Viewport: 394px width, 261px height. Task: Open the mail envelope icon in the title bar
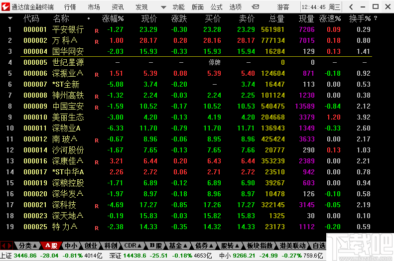coord(256,7)
